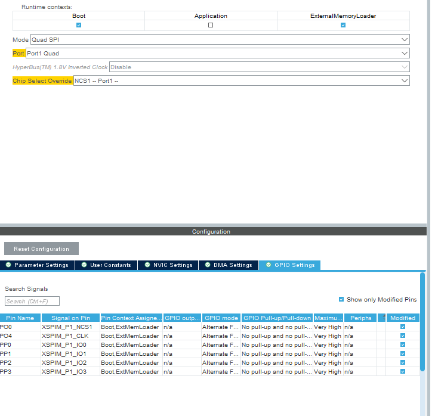438x416 pixels.
Task: Enable the Application runtime context checkbox
Action: coord(211,25)
